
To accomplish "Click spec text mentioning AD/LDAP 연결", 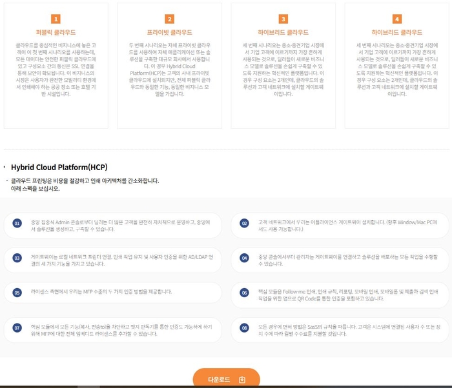I will 122,260.
